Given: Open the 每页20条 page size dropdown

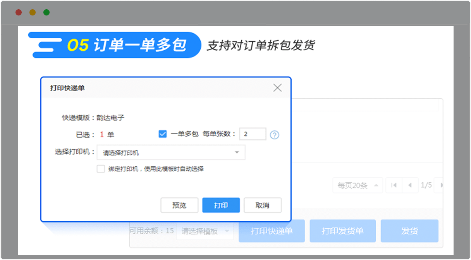Looking at the screenshot, I should click(358, 185).
